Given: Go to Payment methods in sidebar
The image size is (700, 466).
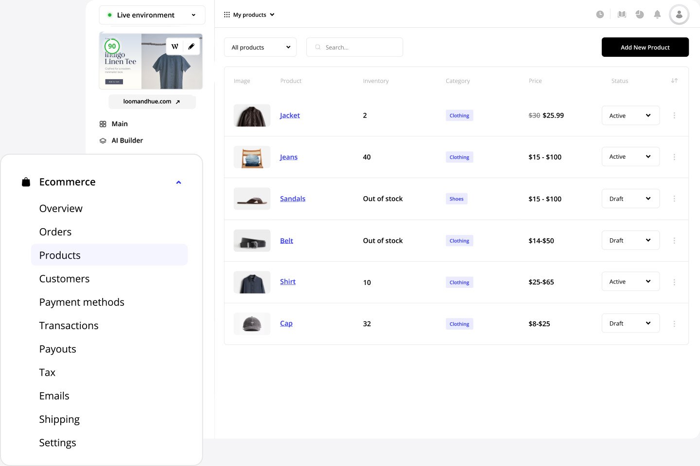Looking at the screenshot, I should point(82,302).
